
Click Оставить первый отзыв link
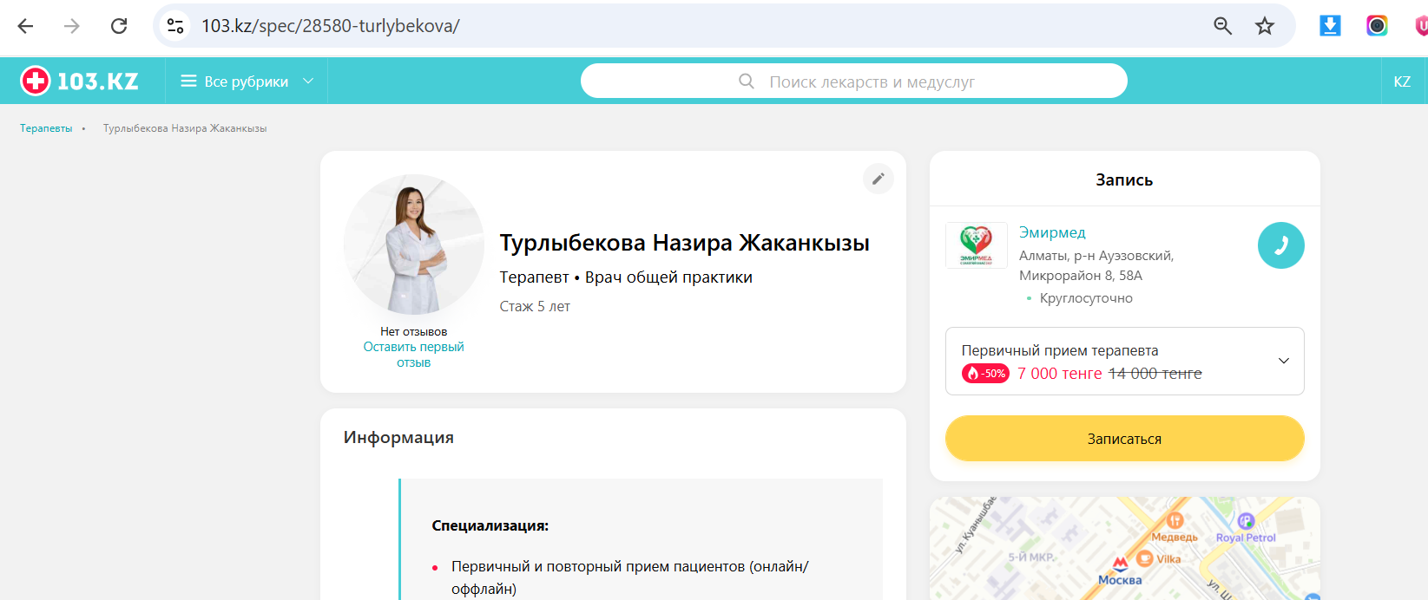[x=413, y=355]
